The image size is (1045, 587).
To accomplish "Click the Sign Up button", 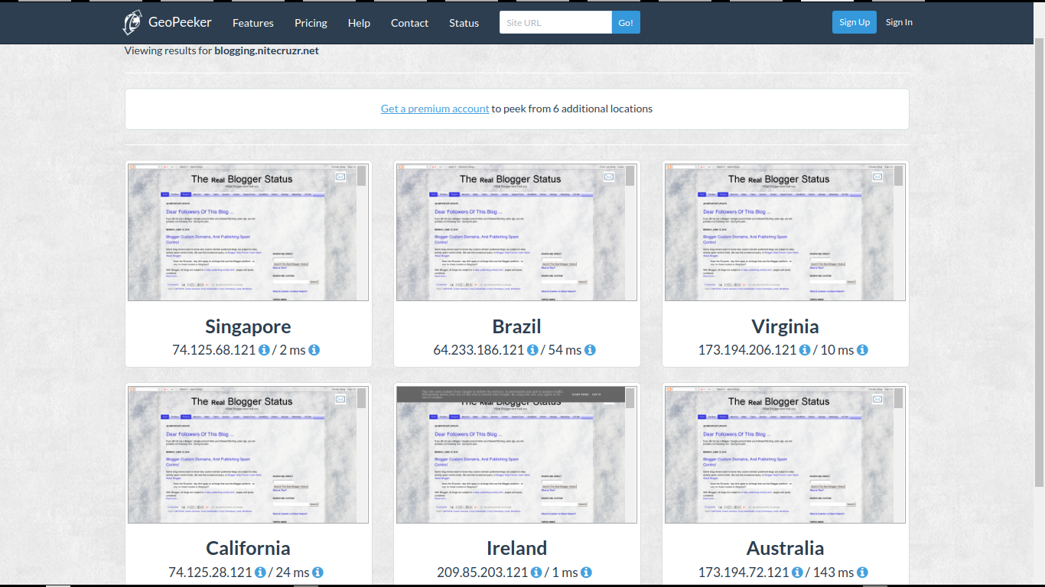I will point(855,22).
